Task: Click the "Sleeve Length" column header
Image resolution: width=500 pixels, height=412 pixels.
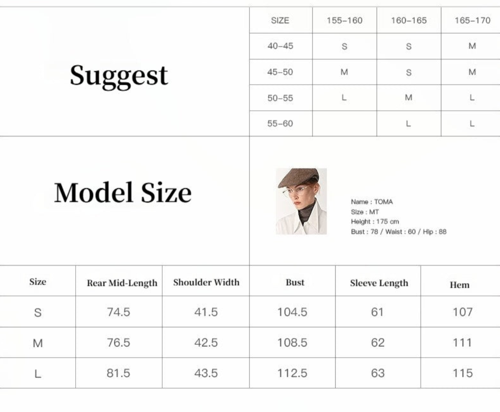Action: [x=379, y=283]
